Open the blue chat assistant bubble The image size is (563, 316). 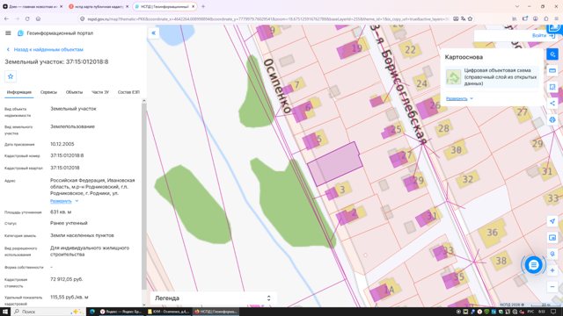[534, 265]
